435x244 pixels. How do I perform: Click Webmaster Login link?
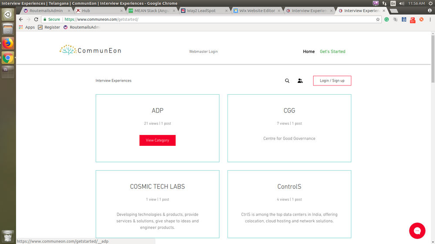(x=203, y=52)
